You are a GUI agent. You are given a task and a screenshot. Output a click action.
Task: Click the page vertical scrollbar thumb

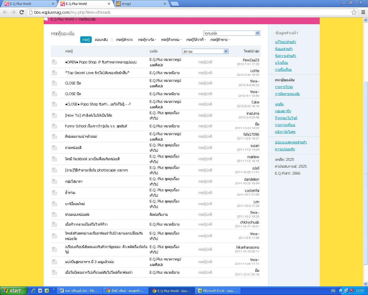[x=366, y=173]
